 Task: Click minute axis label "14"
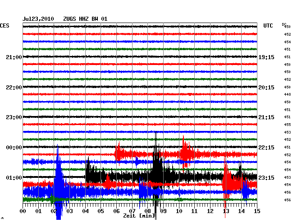pyautogui.click(x=241, y=211)
